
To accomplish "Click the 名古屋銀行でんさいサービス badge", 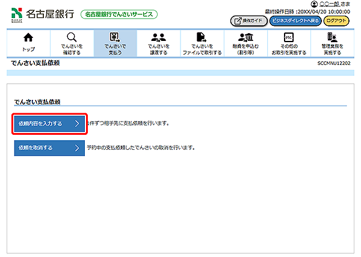I will point(119,14).
